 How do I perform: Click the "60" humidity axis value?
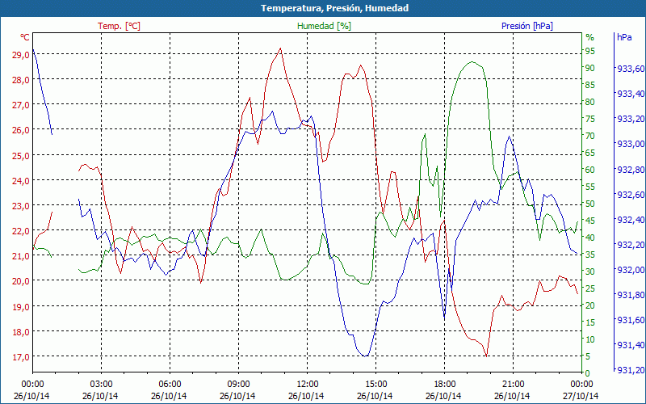click(x=590, y=170)
